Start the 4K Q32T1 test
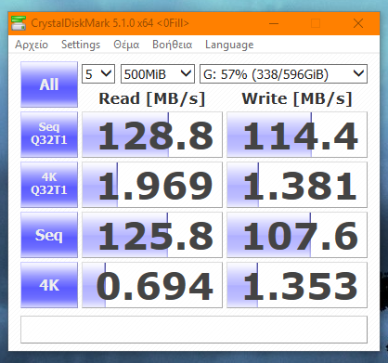388x363 pixels. point(49,185)
